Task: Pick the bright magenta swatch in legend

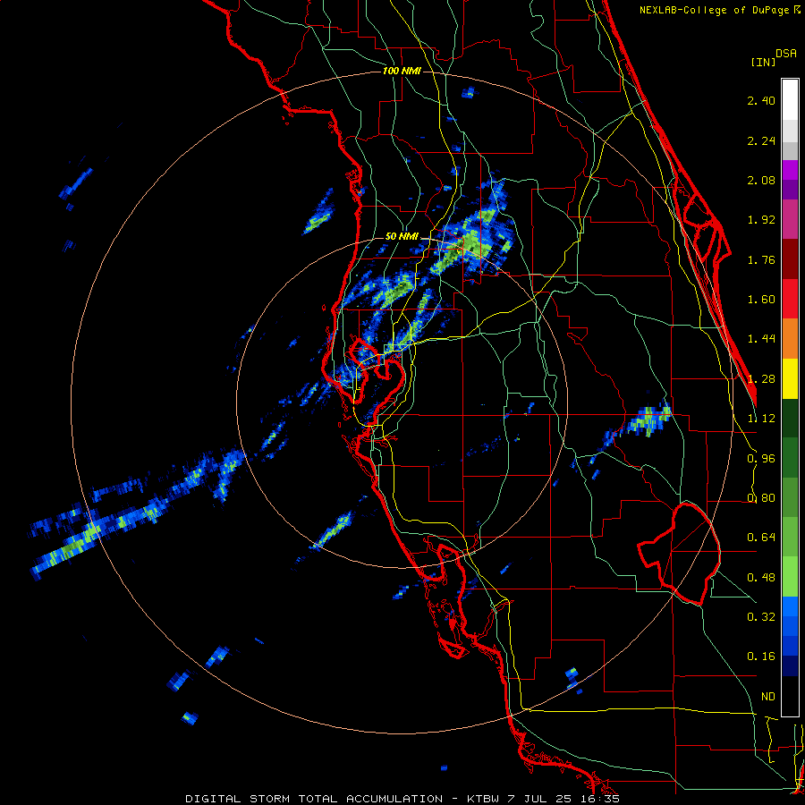Action: point(790,170)
